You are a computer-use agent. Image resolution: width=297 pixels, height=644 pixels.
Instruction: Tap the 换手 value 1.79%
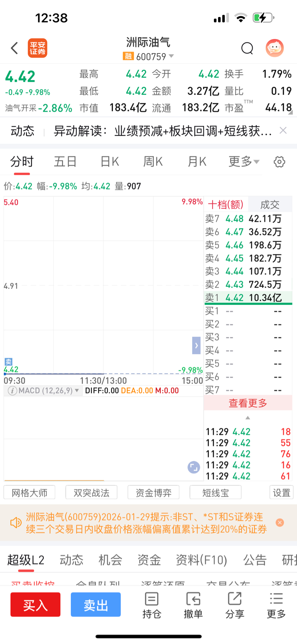tap(277, 74)
